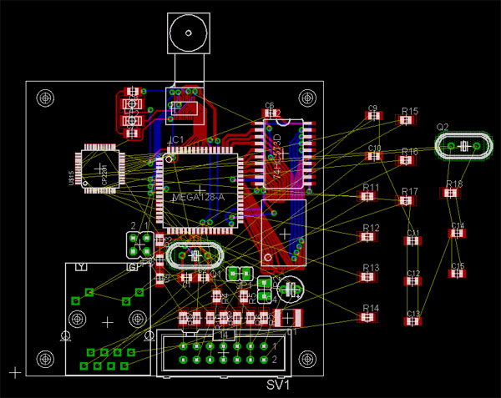Image resolution: width=501 pixels, height=398 pixels.
Task: Click capacitor C11
Action: pyautogui.click(x=412, y=240)
